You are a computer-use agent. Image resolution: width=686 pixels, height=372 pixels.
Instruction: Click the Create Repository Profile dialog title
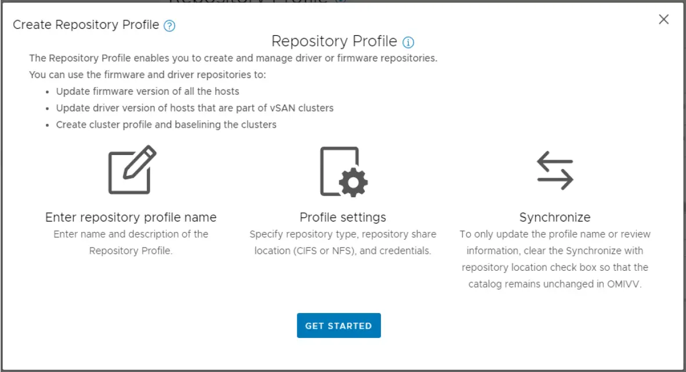[x=86, y=25]
